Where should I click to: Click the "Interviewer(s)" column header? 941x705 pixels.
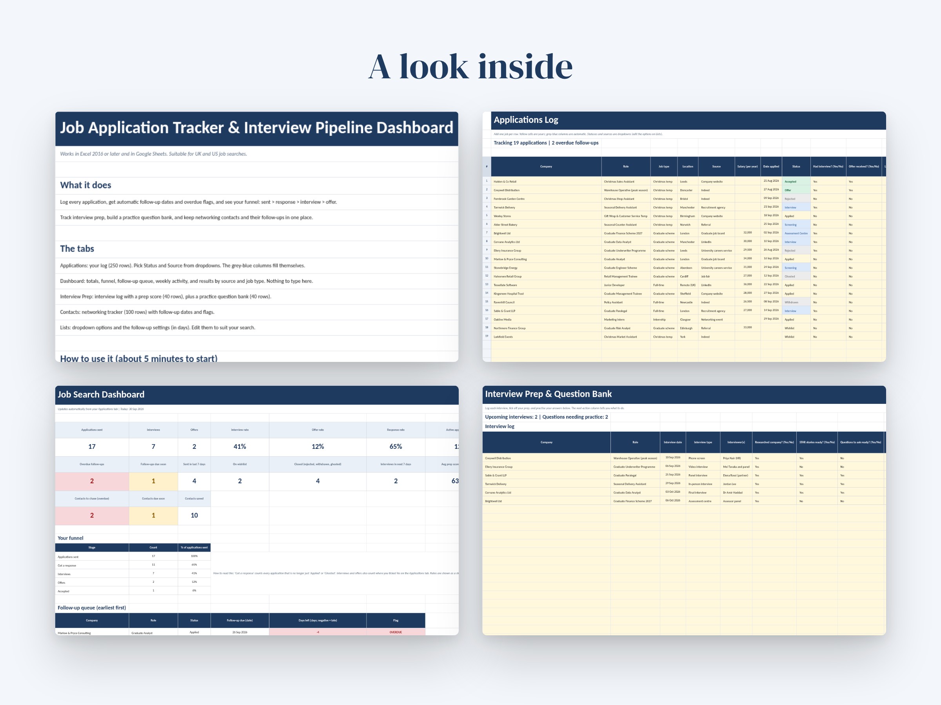point(736,442)
